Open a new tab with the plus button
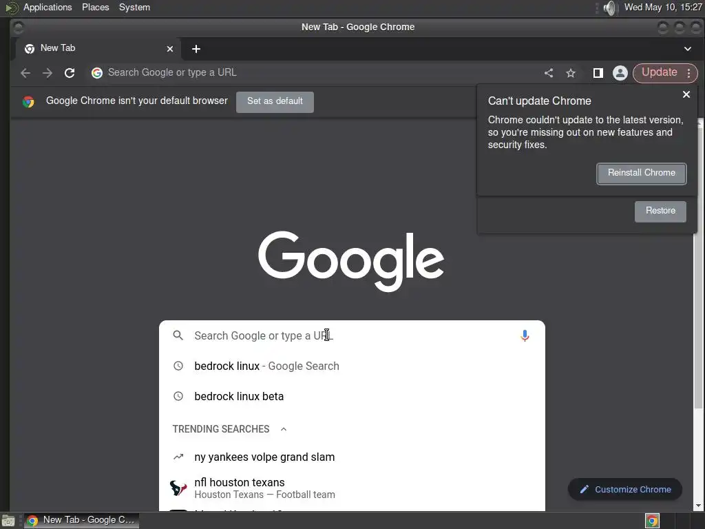The width and height of the screenshot is (705, 529). [x=196, y=49]
